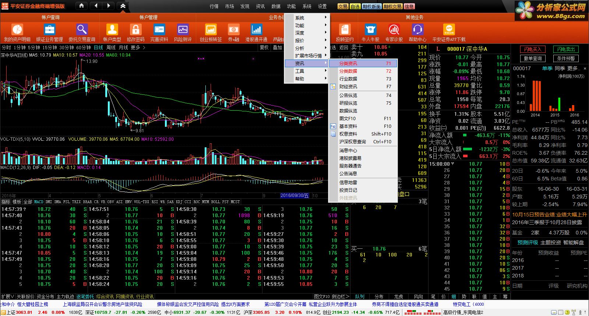Click 条件预警 button
This screenshot has height=316, width=589.
pyautogui.click(x=566, y=58)
